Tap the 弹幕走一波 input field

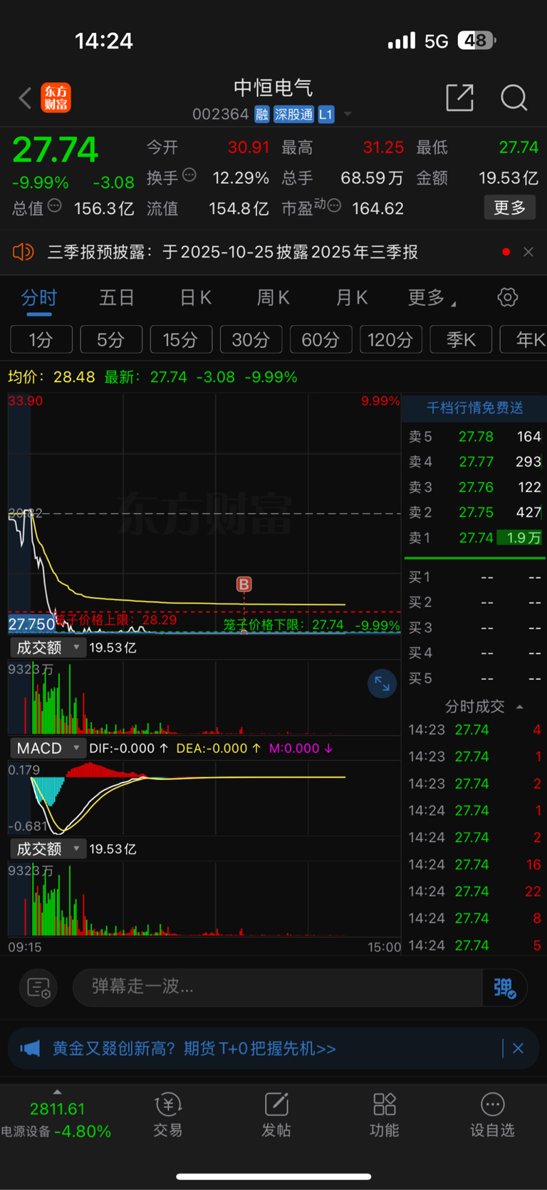click(278, 987)
